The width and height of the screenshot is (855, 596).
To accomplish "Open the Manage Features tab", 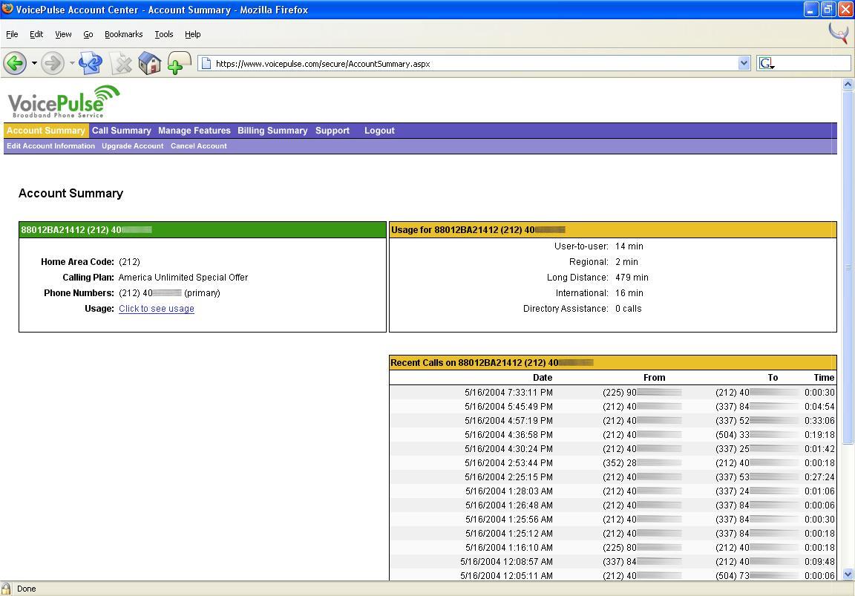I will click(194, 131).
